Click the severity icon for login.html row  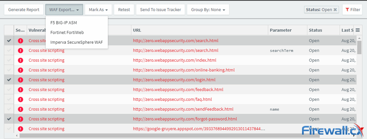click(x=21, y=80)
